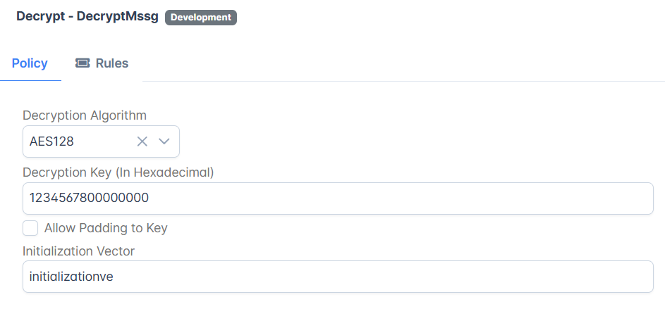
Task: Expand the Decryption Algorithm chevron arrow
Action: coord(164,141)
